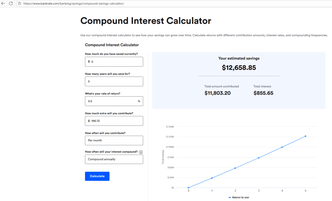Click the data point at year 5

pos(305,136)
